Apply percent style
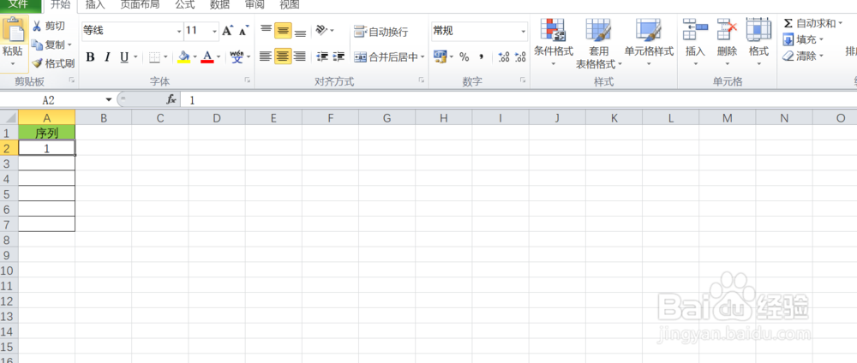This screenshot has width=857, height=363. click(x=464, y=57)
